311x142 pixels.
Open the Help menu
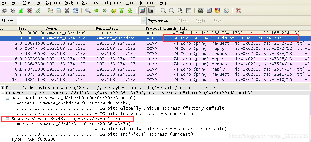point(163,3)
